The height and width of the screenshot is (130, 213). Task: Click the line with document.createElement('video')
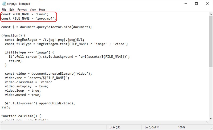tap(48, 74)
